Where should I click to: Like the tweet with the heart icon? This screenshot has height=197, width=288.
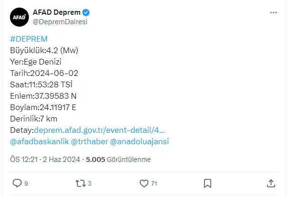(144, 183)
